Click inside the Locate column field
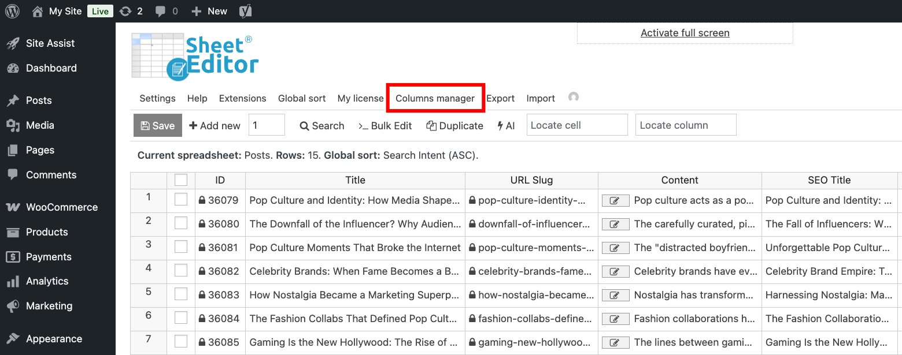The width and height of the screenshot is (902, 355). pyautogui.click(x=685, y=125)
